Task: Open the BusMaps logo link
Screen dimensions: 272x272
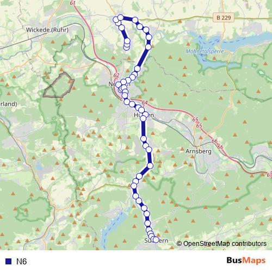Action: pos(246,260)
